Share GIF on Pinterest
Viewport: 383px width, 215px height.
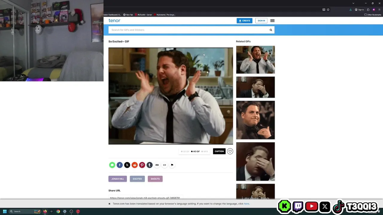pyautogui.click(x=142, y=165)
